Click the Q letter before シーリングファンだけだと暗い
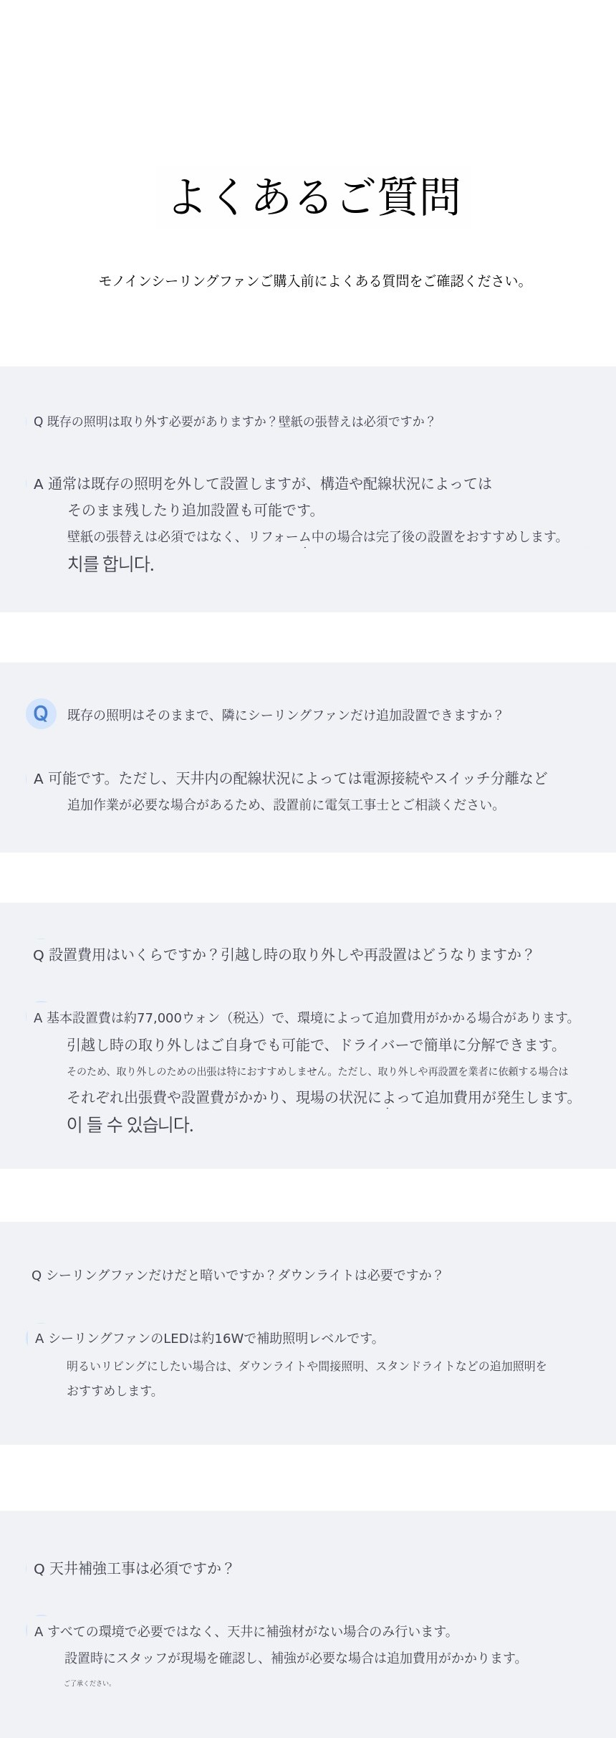The width and height of the screenshot is (616, 1738). click(37, 1275)
